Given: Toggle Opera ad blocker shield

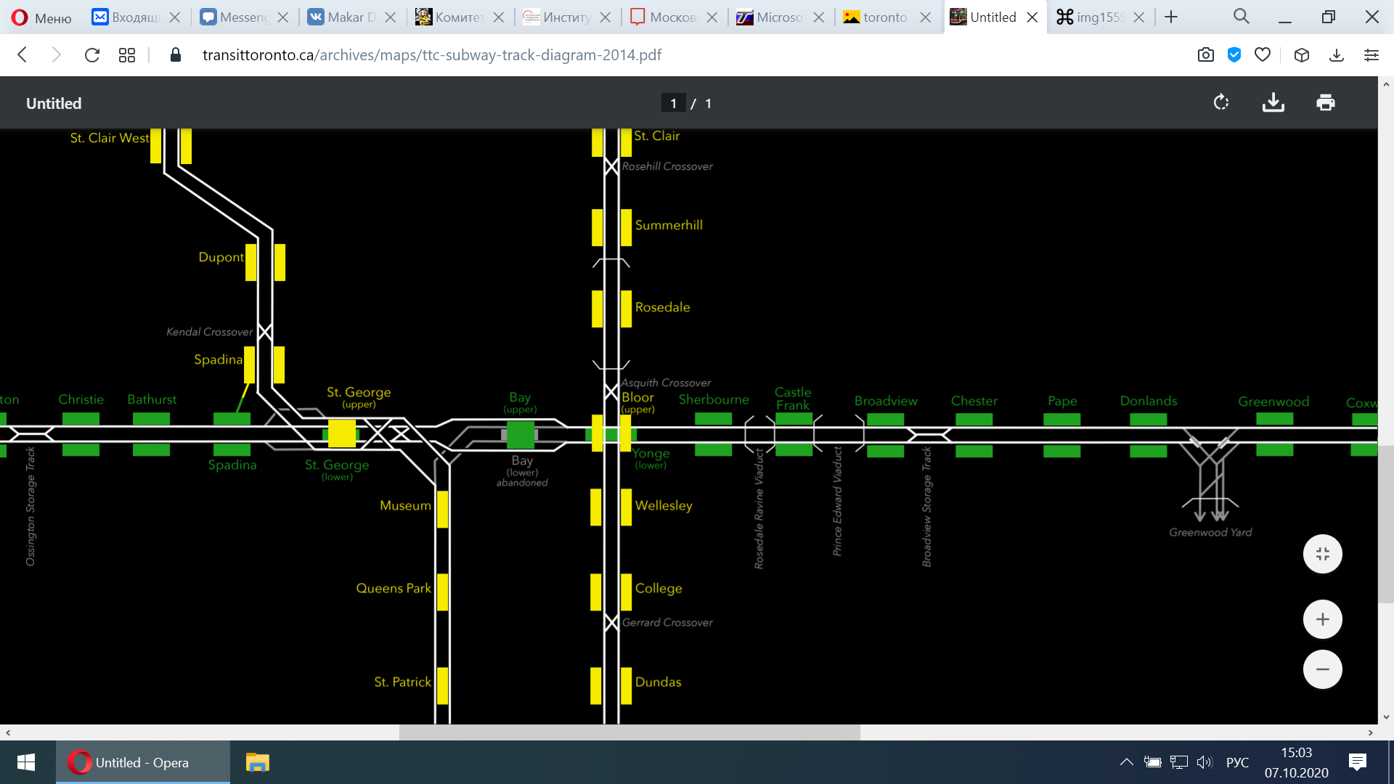Looking at the screenshot, I should (1234, 55).
